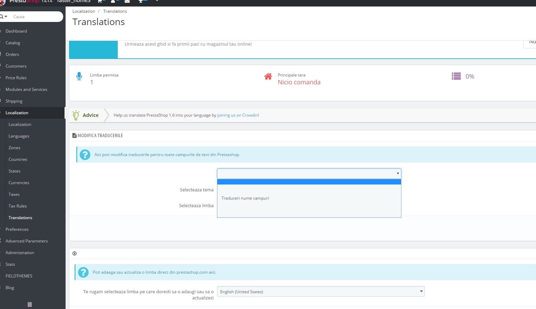536x309 pixels.
Task: Go to Administration in the sidebar
Action: [x=20, y=253]
